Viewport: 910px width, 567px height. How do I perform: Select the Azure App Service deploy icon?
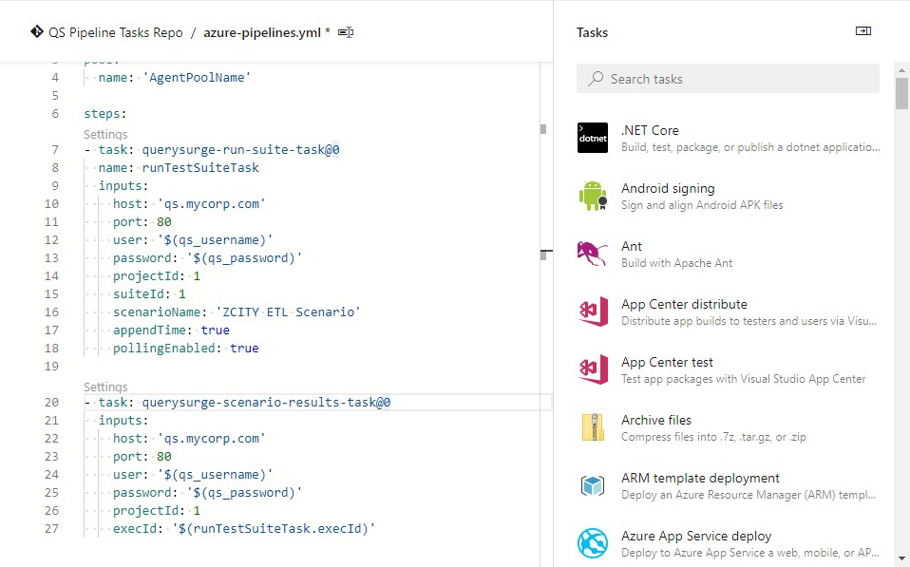(x=593, y=543)
